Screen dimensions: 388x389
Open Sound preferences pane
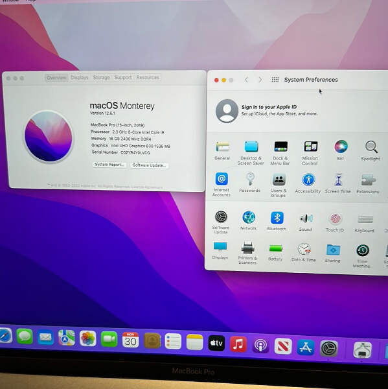point(306,222)
